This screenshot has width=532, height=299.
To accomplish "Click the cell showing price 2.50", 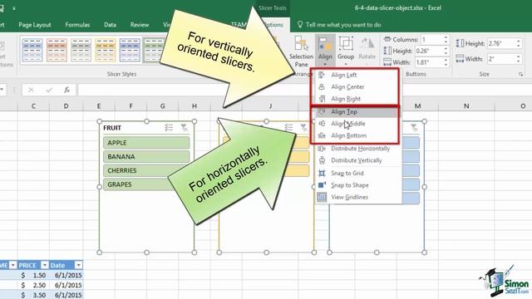I will [33, 285].
